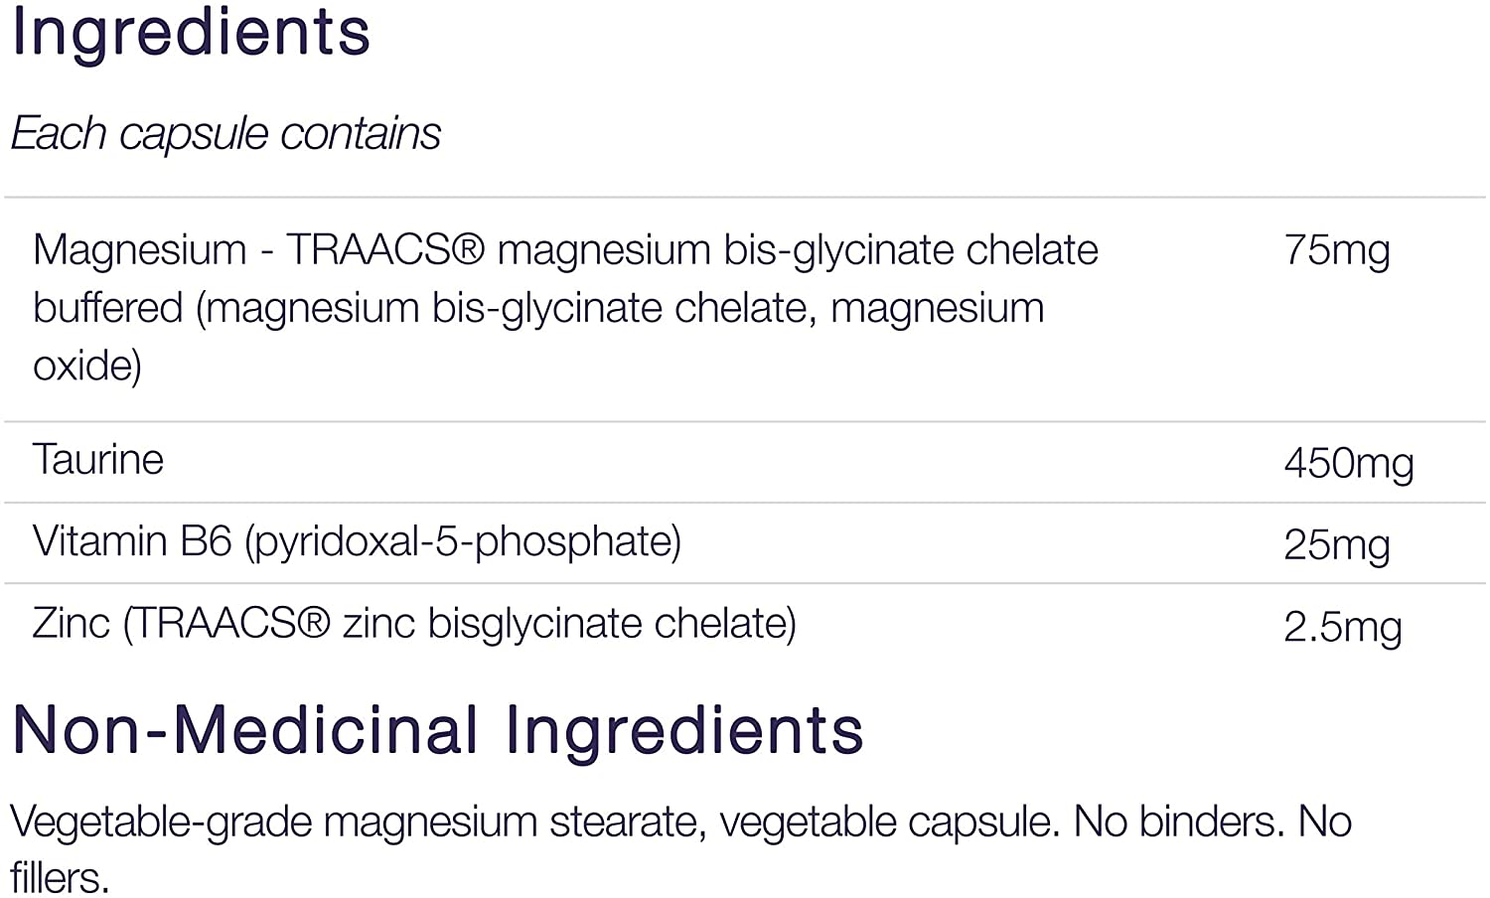Click the word "fillers." on the last line
This screenshot has width=1490, height=898.
pyautogui.click(x=60, y=878)
